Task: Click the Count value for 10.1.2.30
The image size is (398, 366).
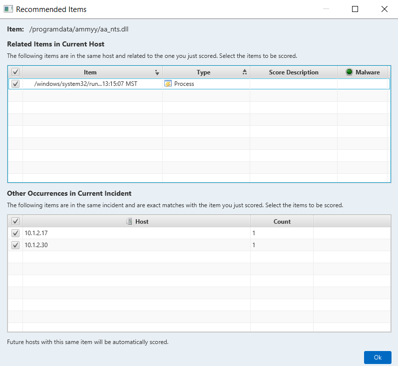Action: (x=254, y=245)
